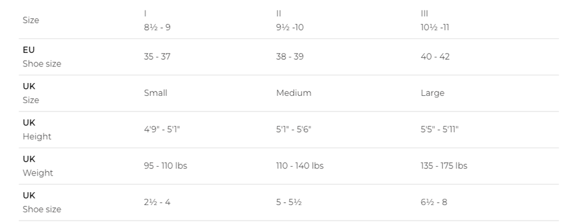Viewport: 572px width, 224px height.
Task: Select height range 5'5" - 5'11"
Action: 439,129
